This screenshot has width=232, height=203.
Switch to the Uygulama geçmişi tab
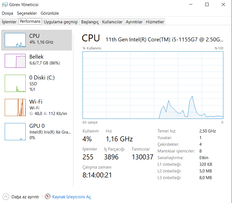pos(61,22)
